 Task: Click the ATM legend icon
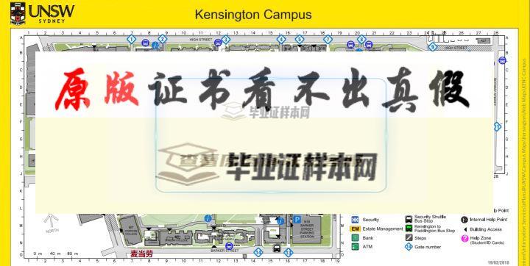point(355,247)
